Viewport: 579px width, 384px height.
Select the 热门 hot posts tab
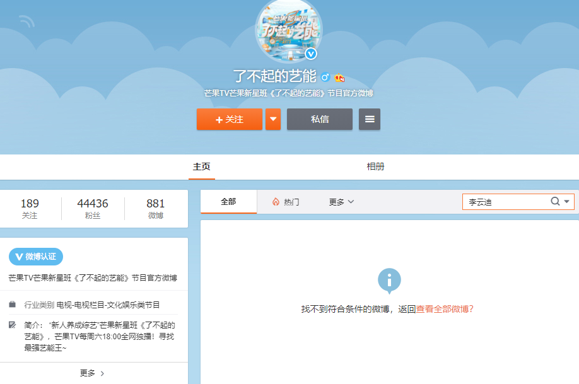click(286, 202)
